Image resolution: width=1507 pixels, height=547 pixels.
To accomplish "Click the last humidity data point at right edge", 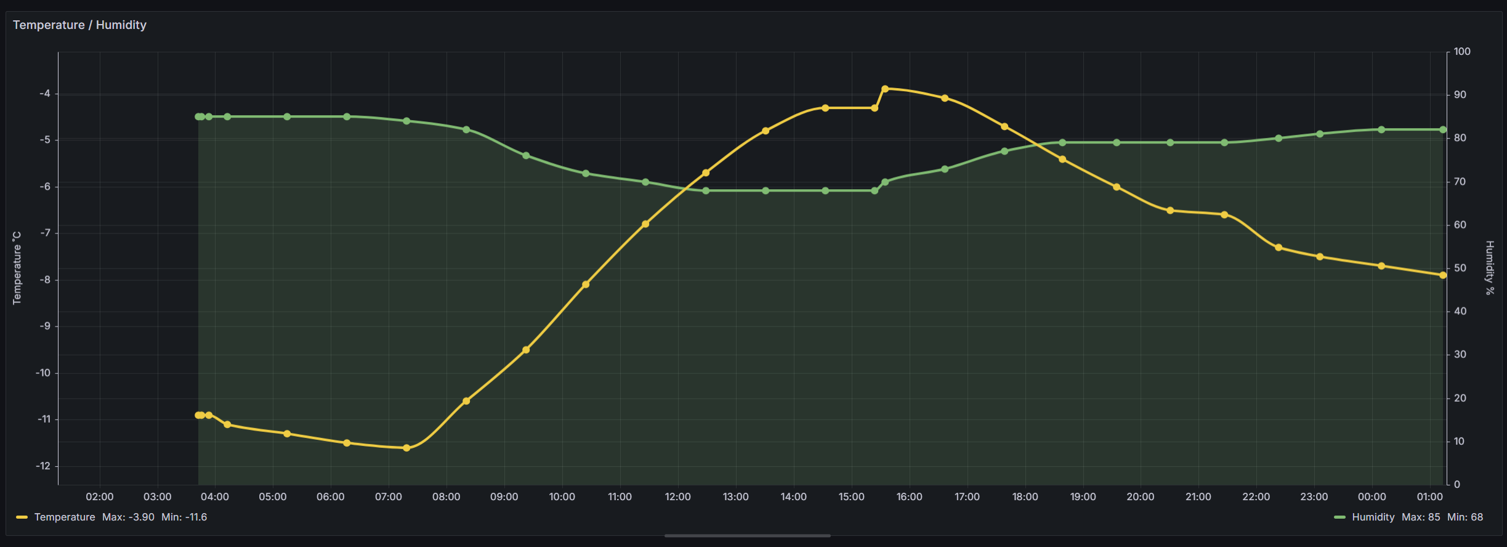I will 1443,129.
